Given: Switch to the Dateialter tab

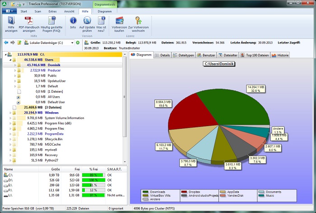Looking at the screenshot, I should [228, 55].
